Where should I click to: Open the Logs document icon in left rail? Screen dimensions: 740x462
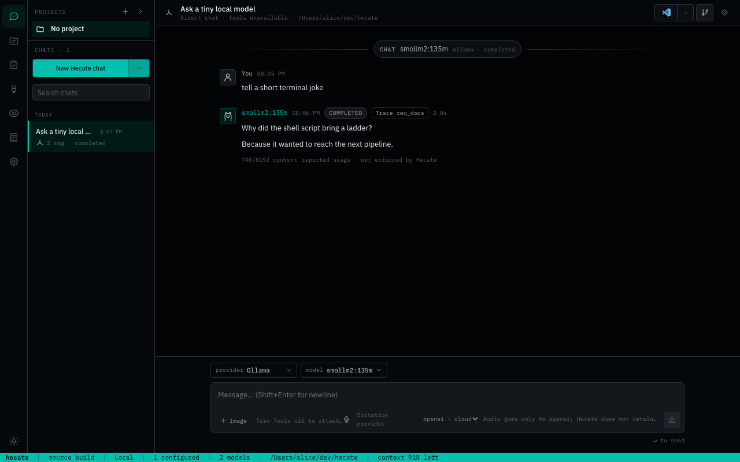click(x=14, y=137)
